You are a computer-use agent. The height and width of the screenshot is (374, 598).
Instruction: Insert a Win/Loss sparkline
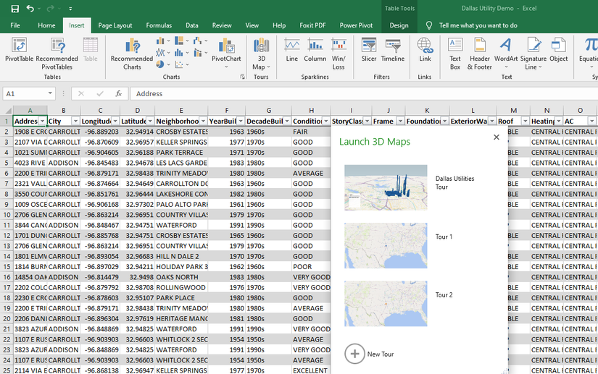coord(339,54)
